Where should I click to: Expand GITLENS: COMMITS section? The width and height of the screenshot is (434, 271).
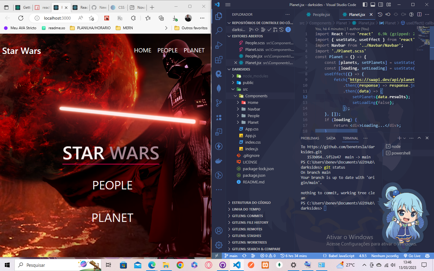pyautogui.click(x=260, y=216)
